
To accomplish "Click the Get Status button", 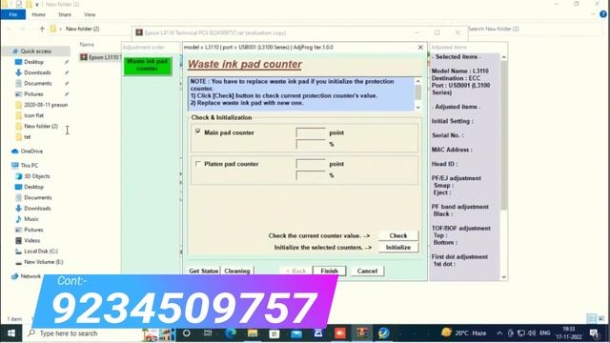I will [203, 271].
